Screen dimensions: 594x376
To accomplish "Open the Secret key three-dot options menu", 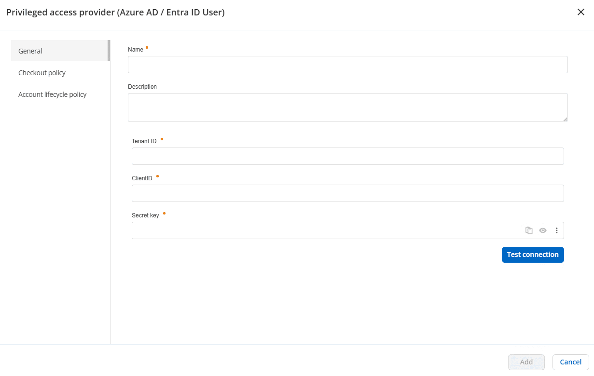I will pyautogui.click(x=556, y=230).
